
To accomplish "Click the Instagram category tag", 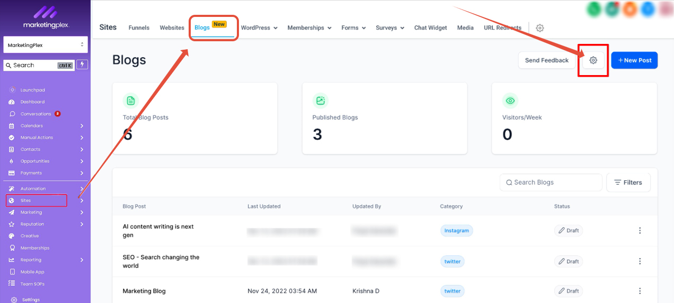I will click(x=457, y=231).
